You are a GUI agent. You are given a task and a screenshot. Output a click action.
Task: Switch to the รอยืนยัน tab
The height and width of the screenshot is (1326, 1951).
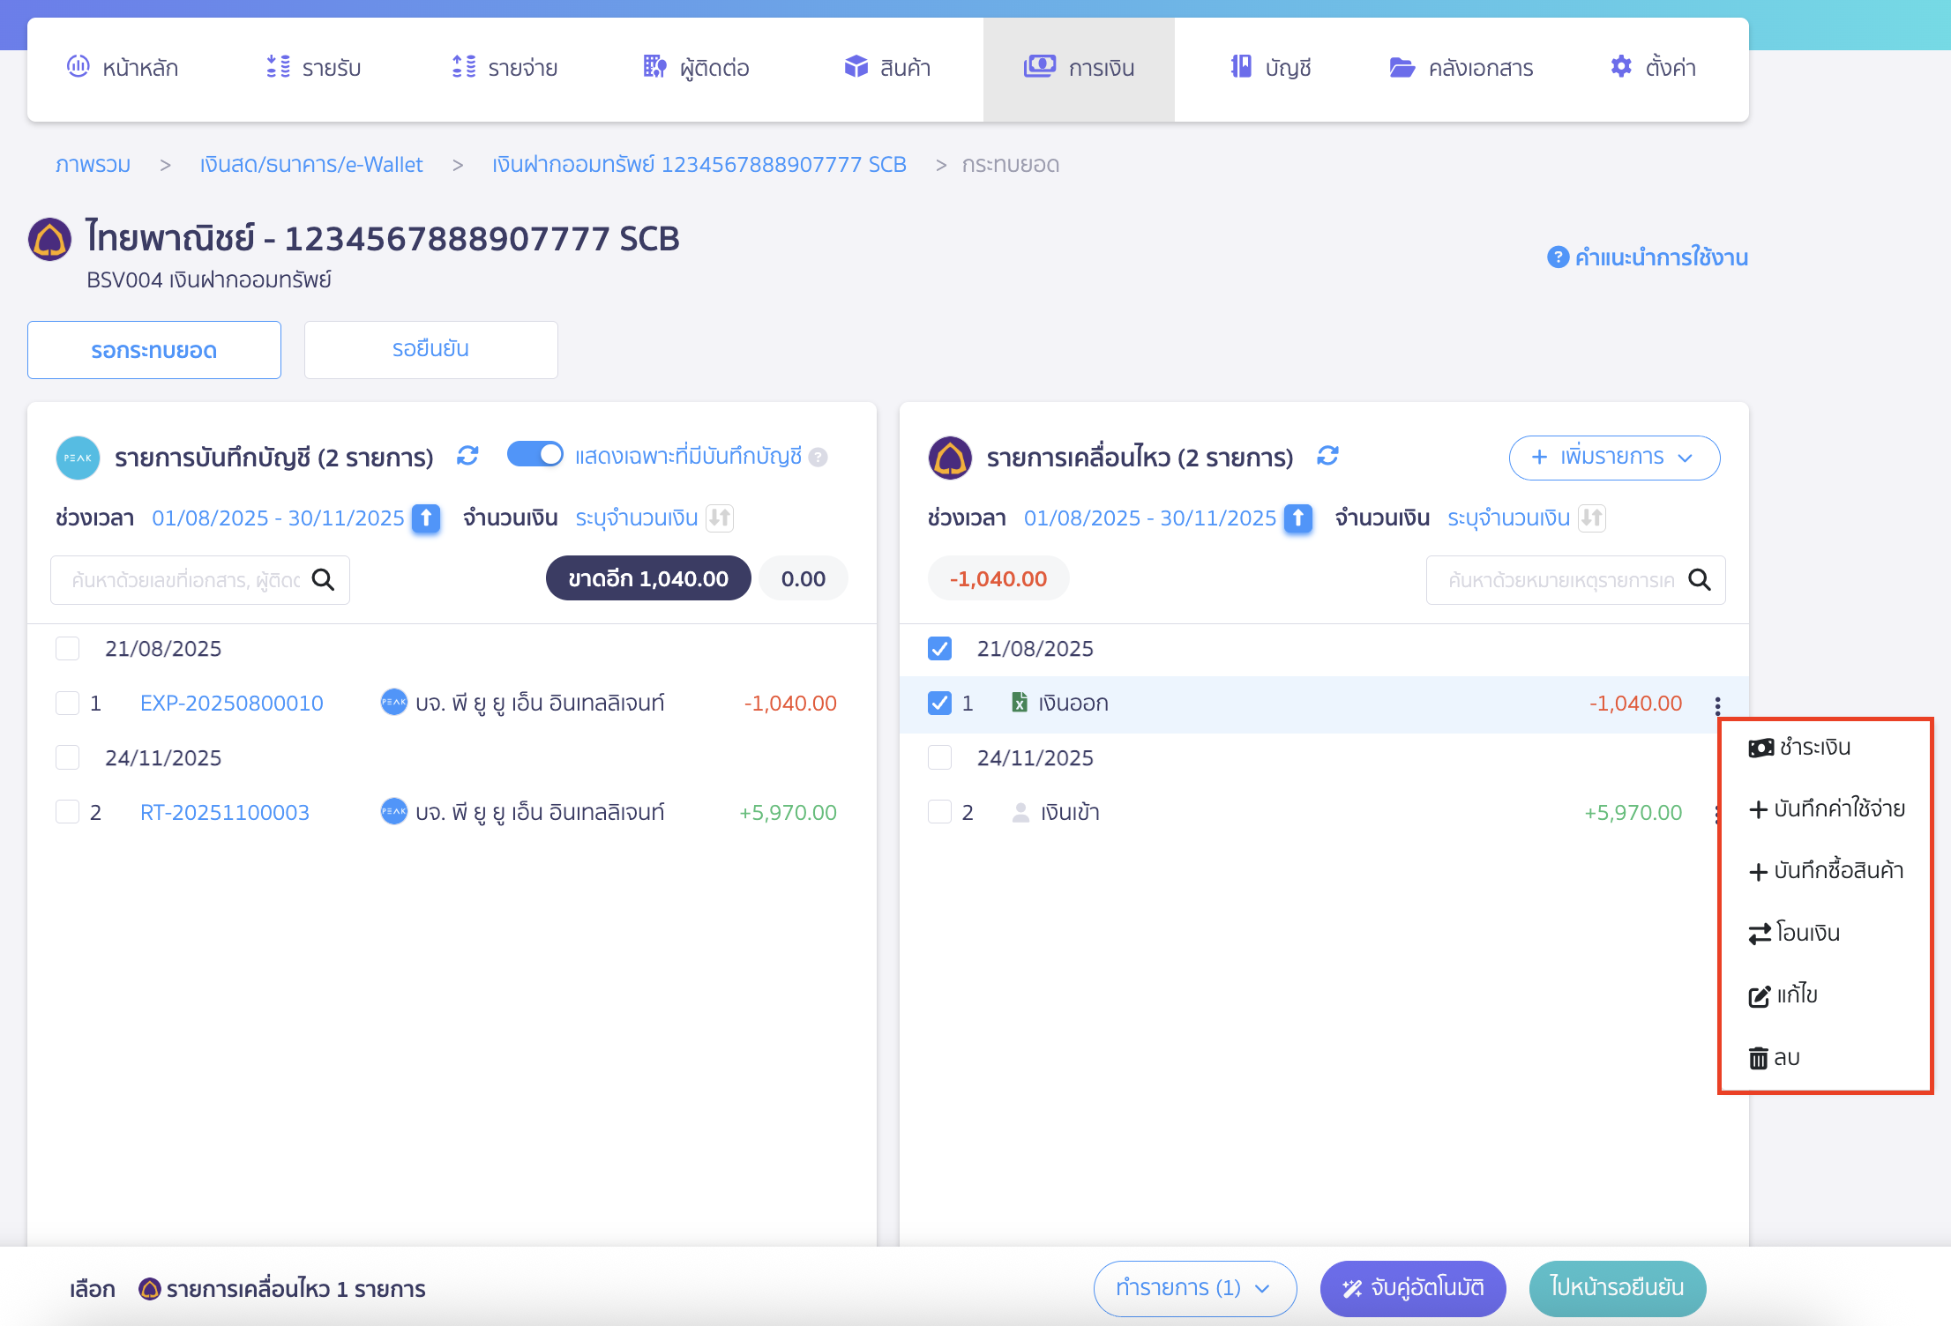click(x=430, y=349)
